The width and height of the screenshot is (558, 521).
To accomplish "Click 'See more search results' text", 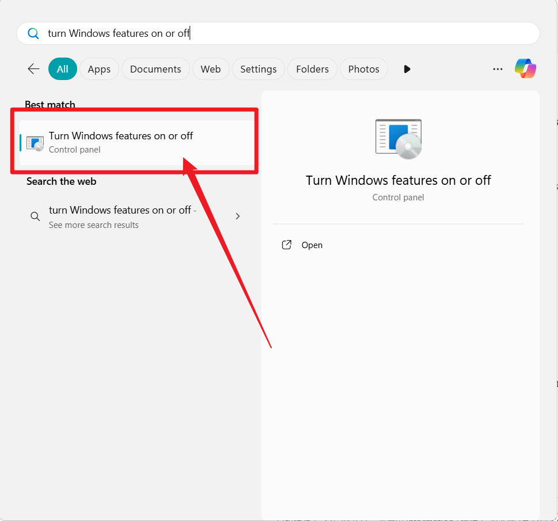I will (x=94, y=225).
